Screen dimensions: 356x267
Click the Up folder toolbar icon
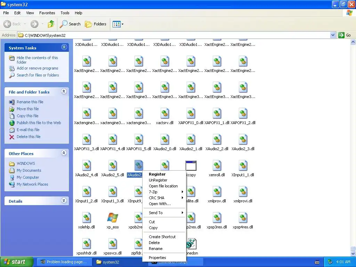coord(51,24)
